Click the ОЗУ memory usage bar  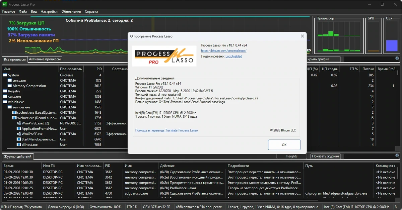392,37
